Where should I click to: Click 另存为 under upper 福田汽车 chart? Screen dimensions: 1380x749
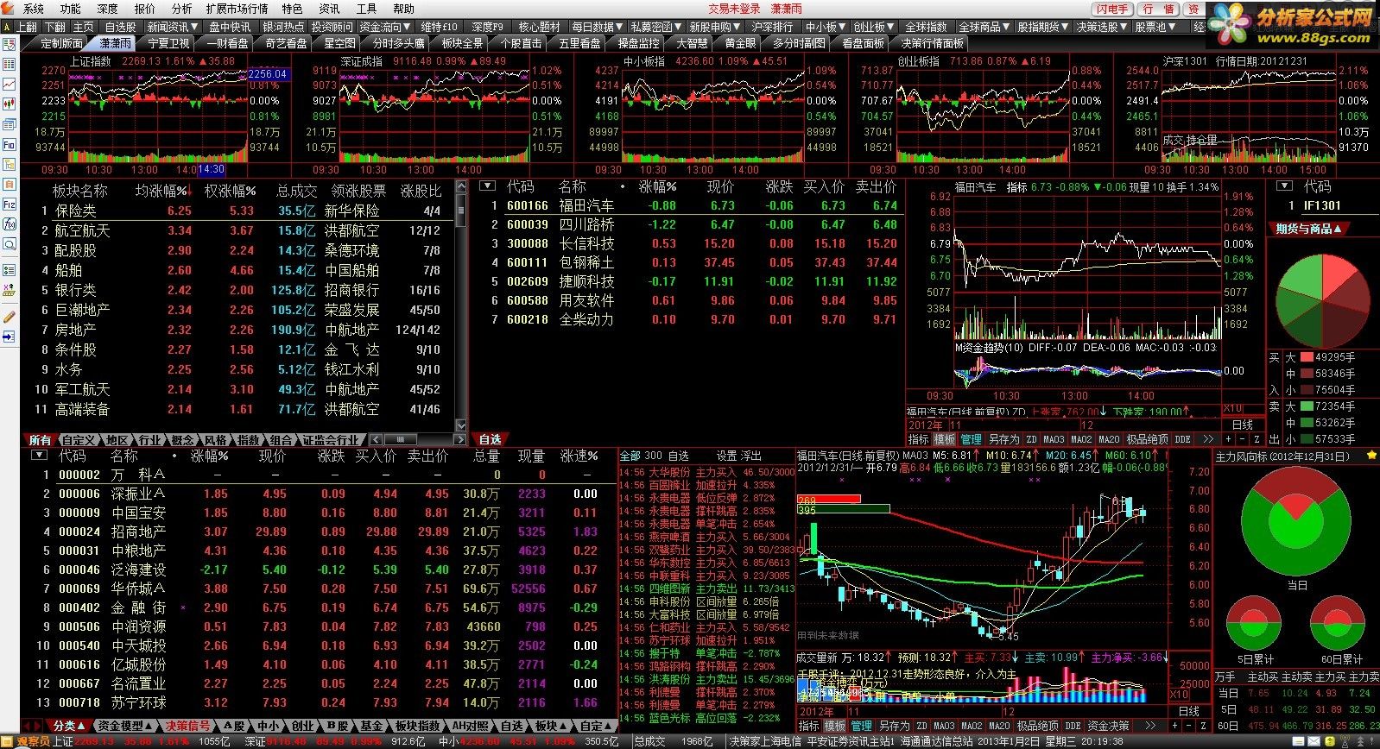[x=1004, y=439]
